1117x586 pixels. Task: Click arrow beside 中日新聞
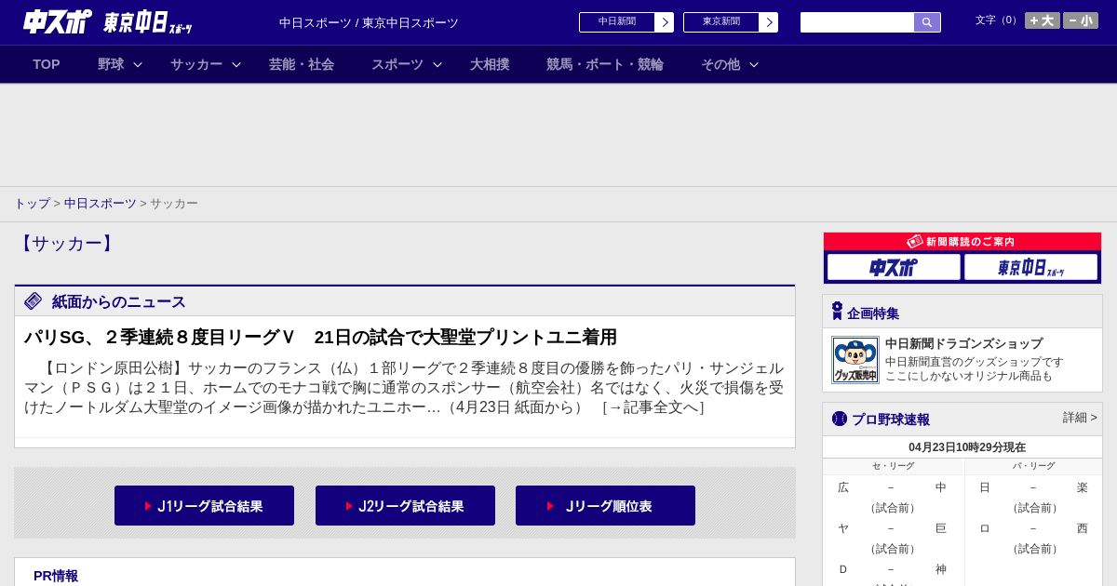coord(665,22)
